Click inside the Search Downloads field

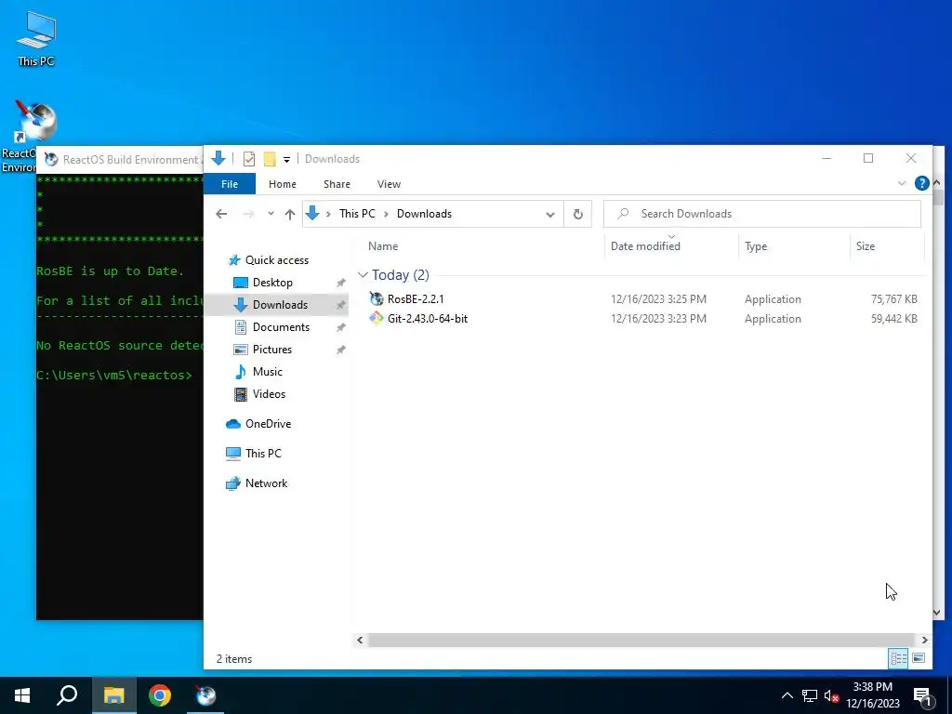point(762,214)
